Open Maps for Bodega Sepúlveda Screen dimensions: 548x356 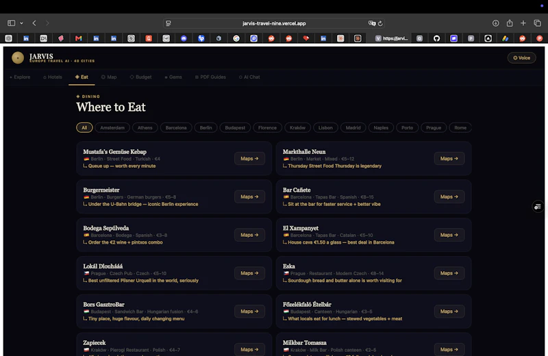pos(249,235)
